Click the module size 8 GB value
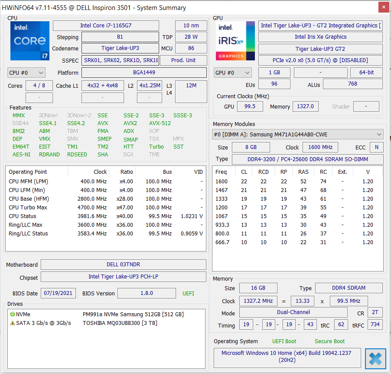 tap(251, 147)
